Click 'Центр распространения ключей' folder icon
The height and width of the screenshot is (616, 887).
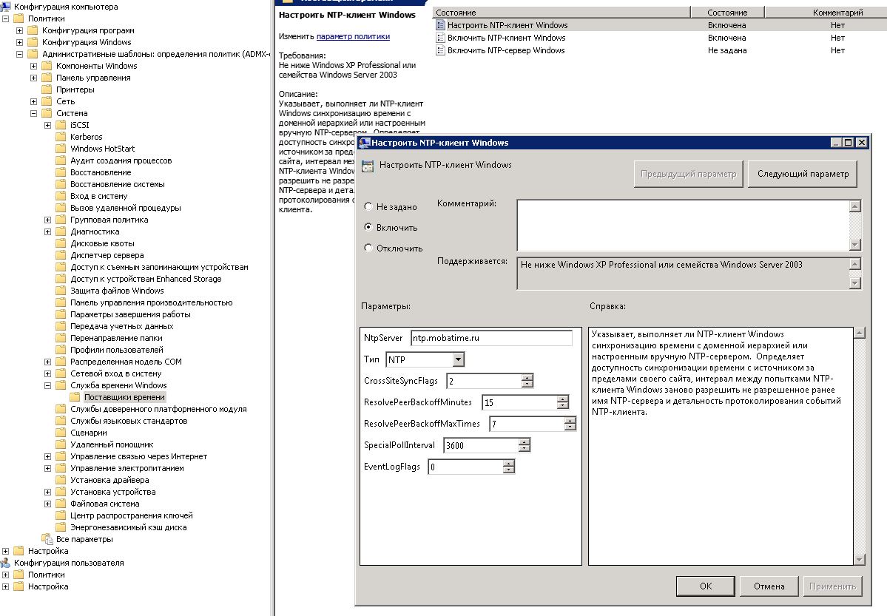61,515
